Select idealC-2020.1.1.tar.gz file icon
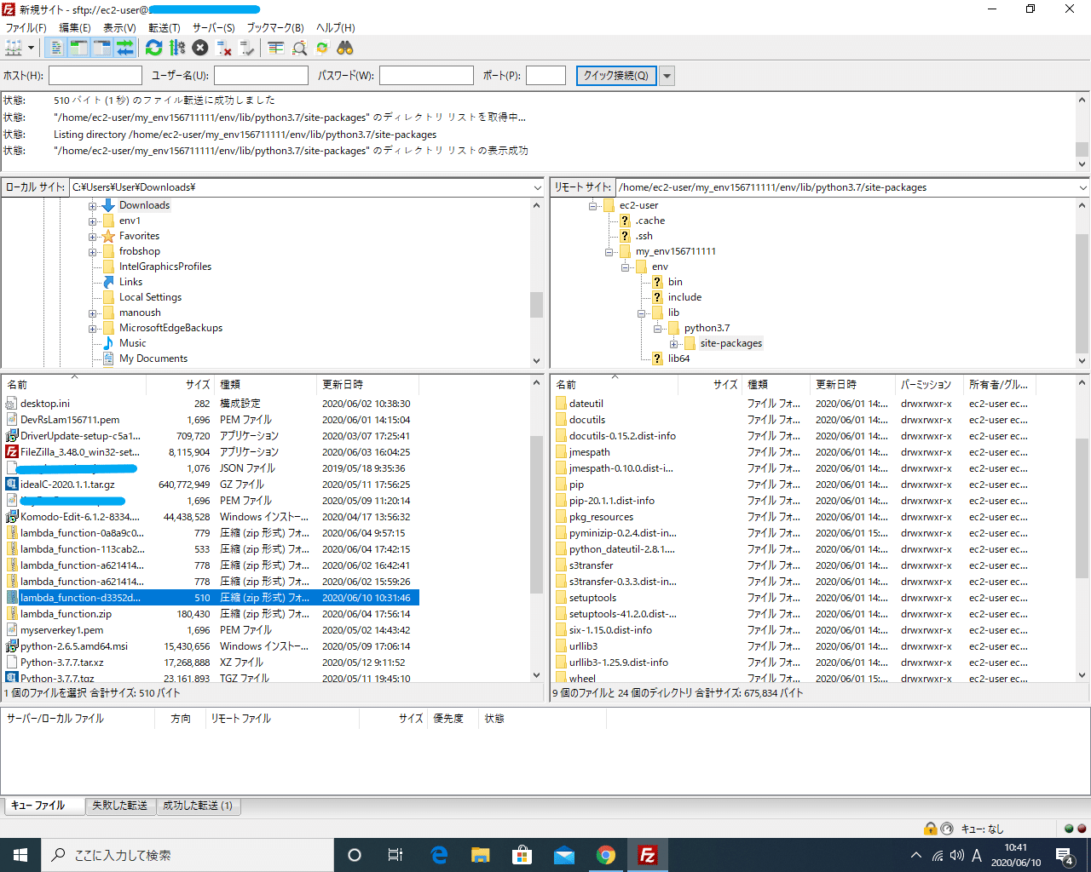Image resolution: width=1091 pixels, height=872 pixels. 12,485
